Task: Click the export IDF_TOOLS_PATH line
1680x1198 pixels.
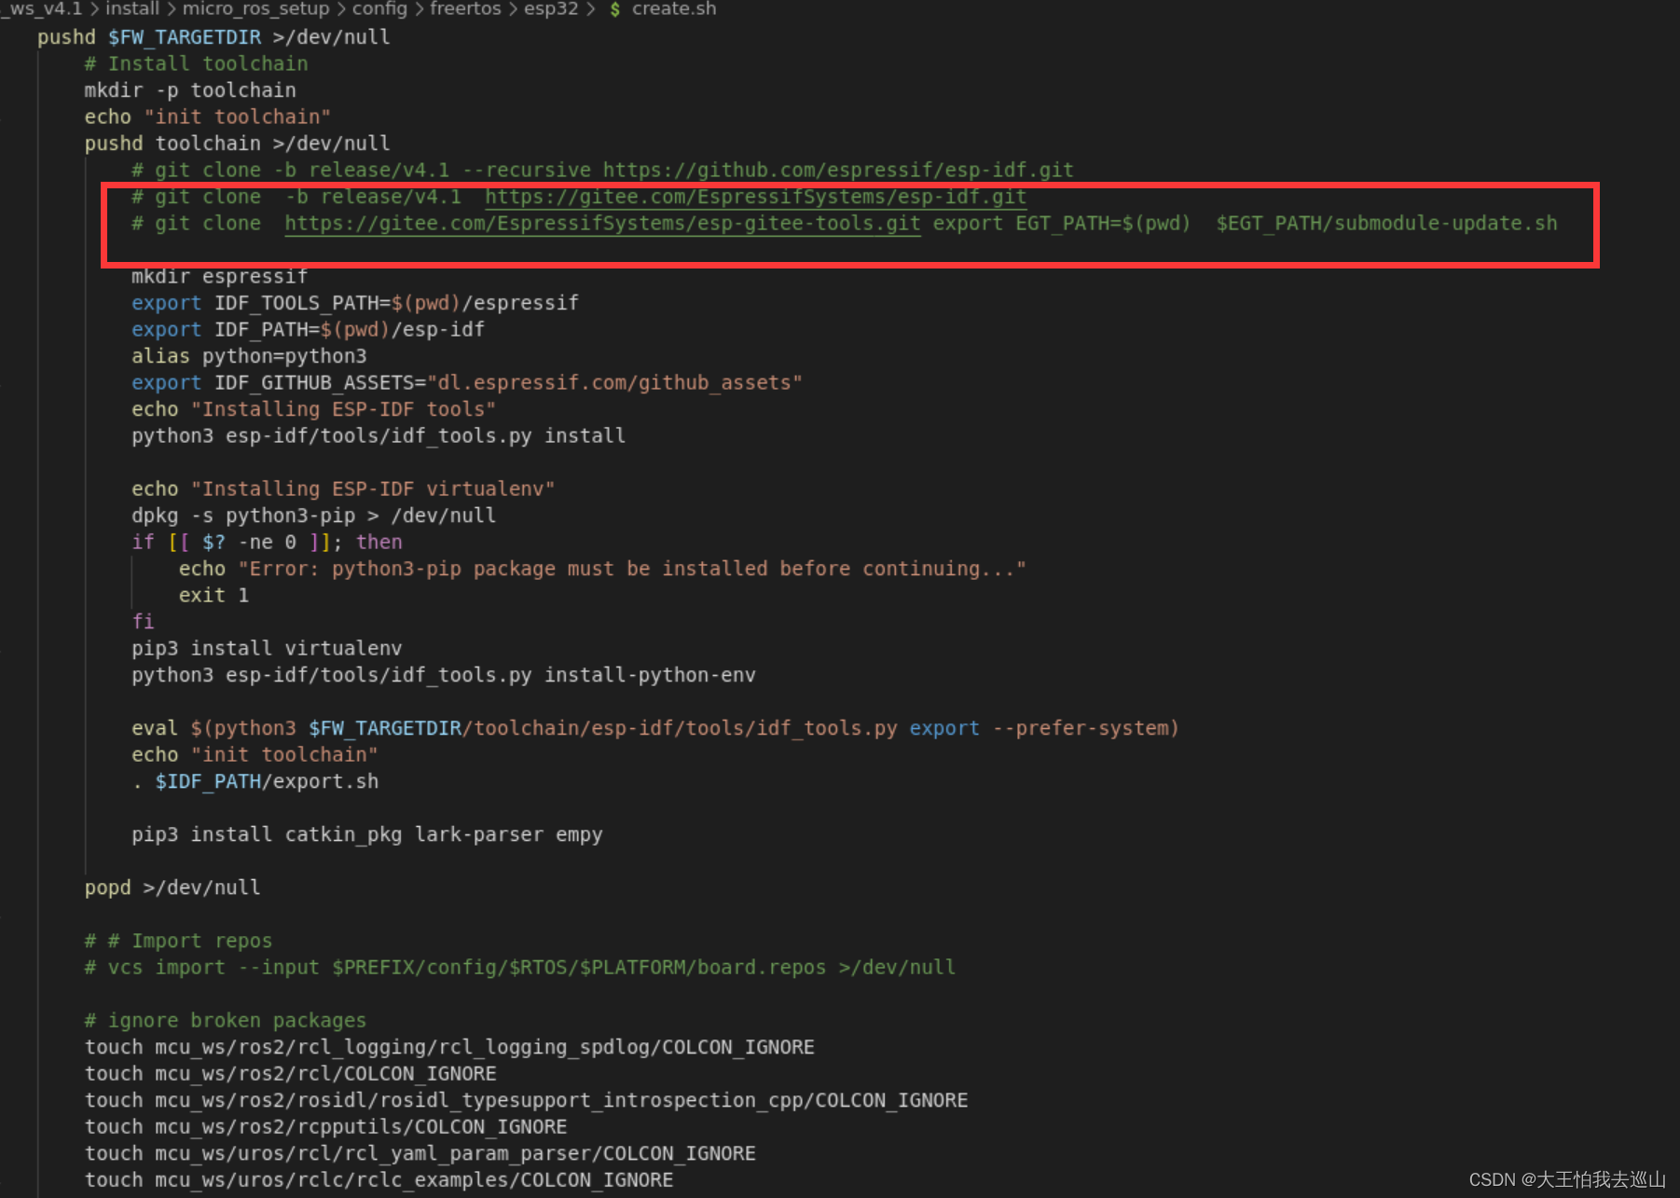Action: coord(354,302)
